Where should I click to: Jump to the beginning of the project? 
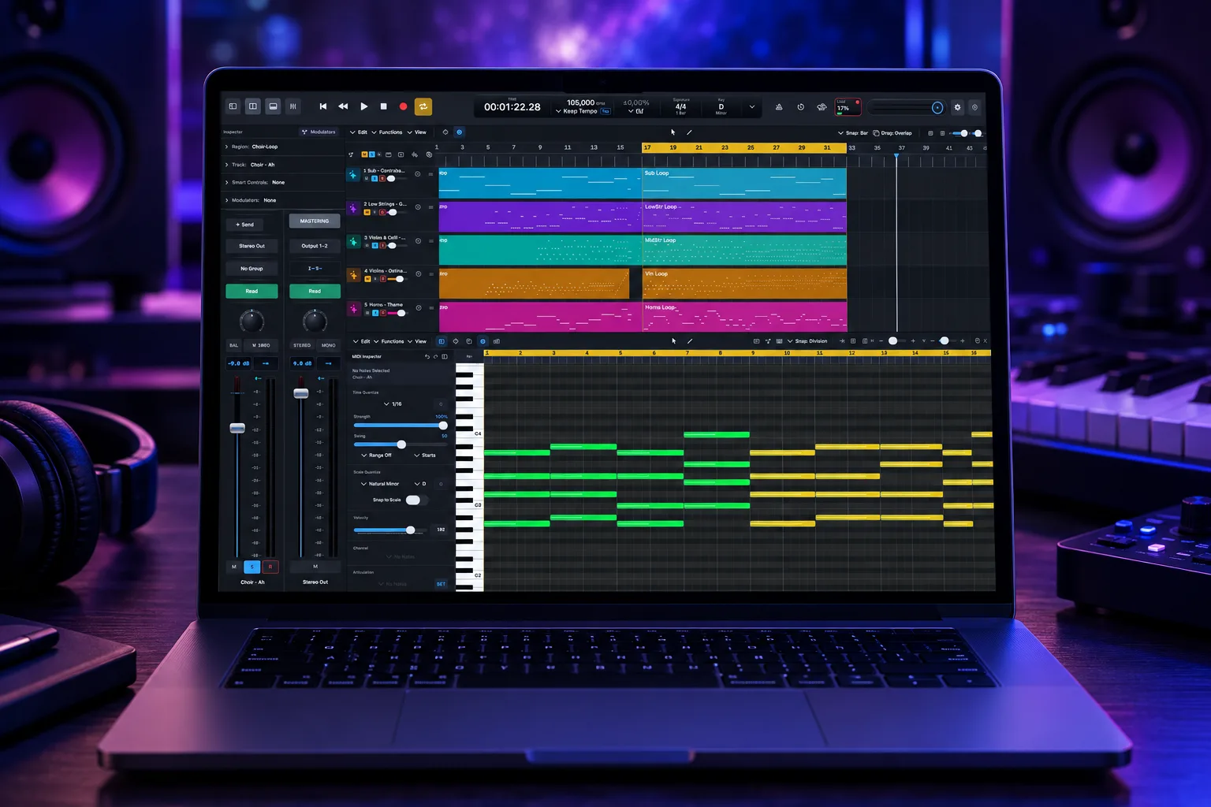(x=322, y=106)
